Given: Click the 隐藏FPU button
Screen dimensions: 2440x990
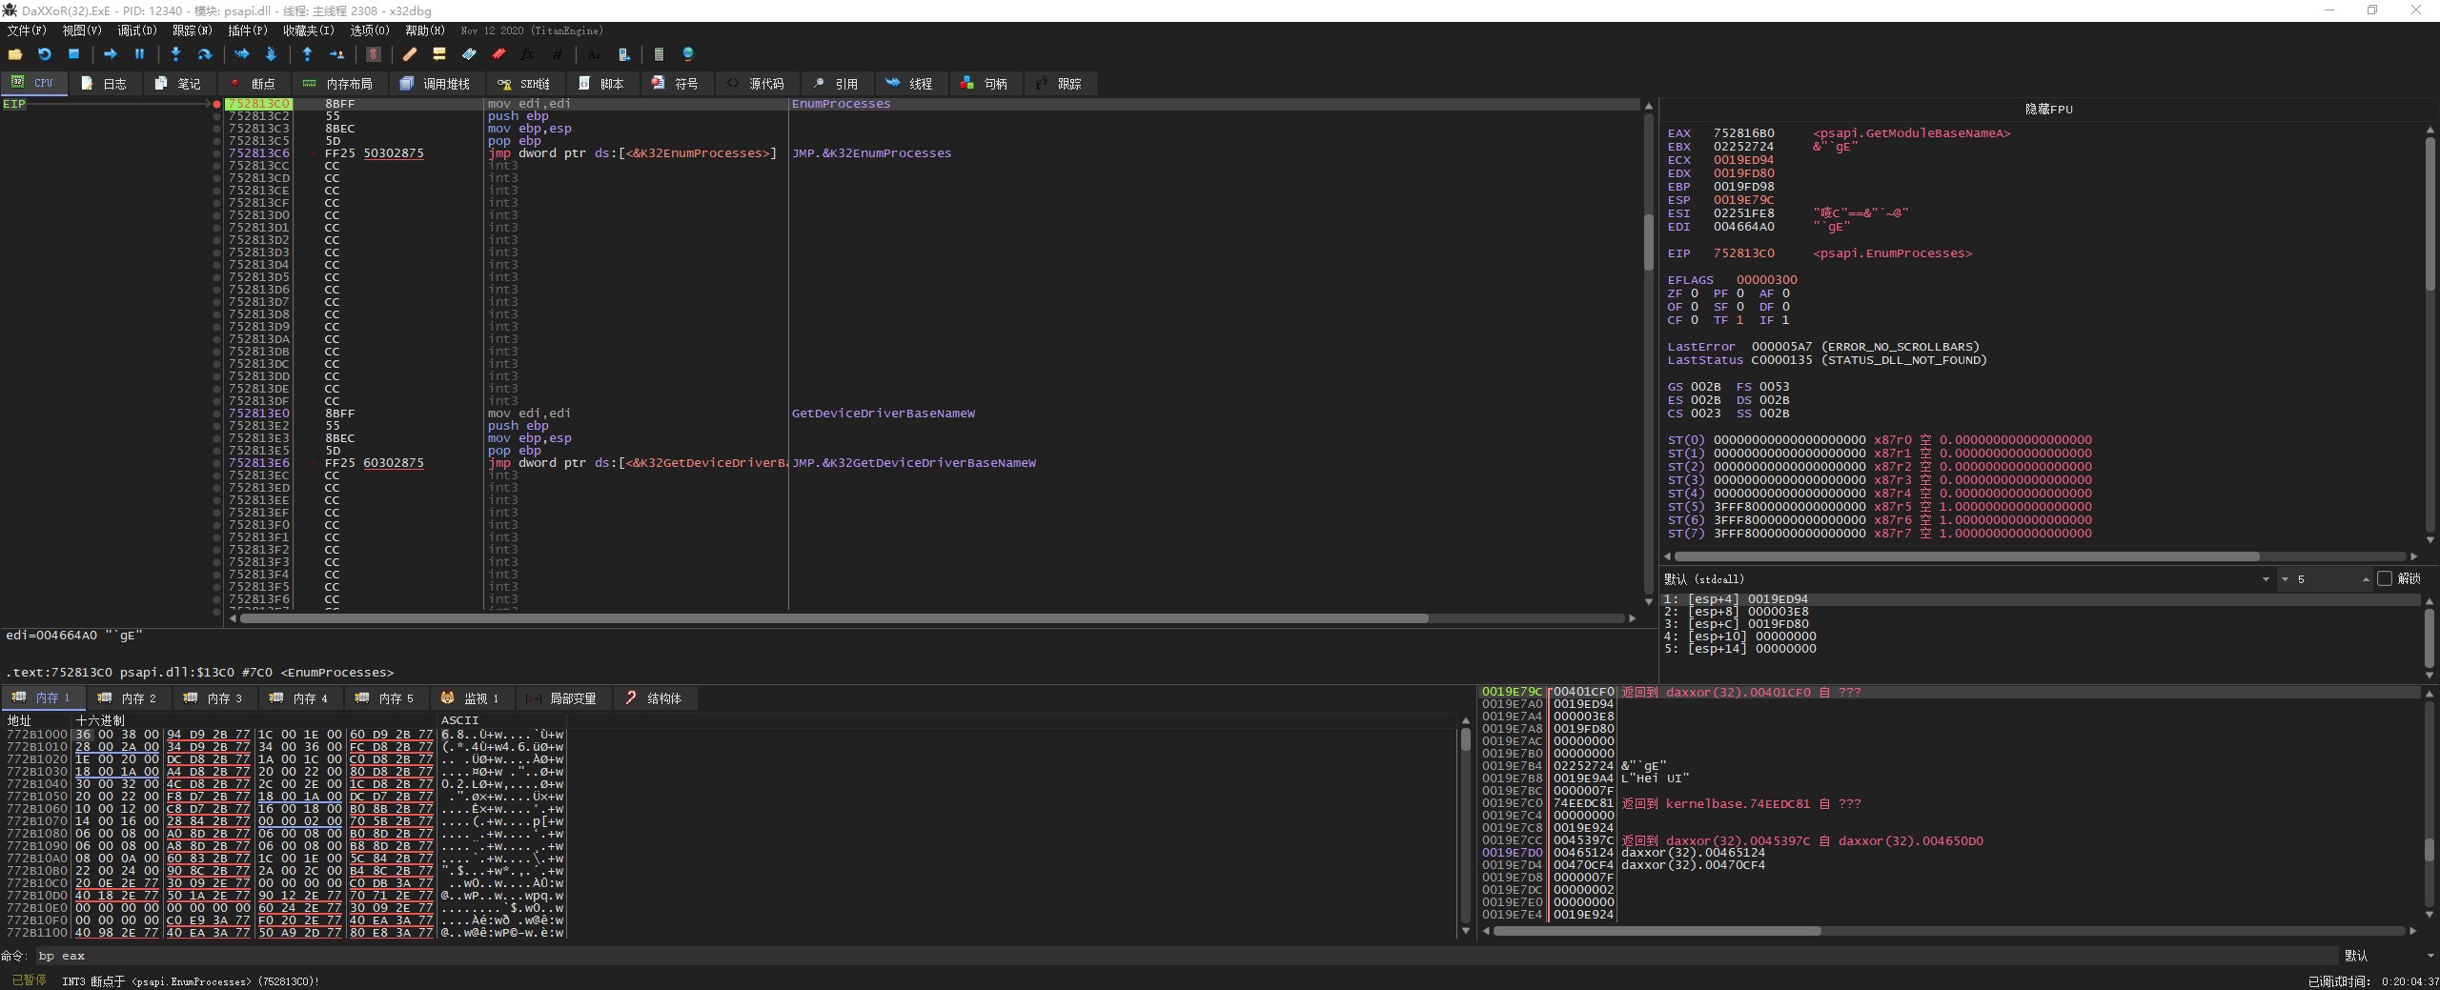Looking at the screenshot, I should click(x=2048, y=110).
